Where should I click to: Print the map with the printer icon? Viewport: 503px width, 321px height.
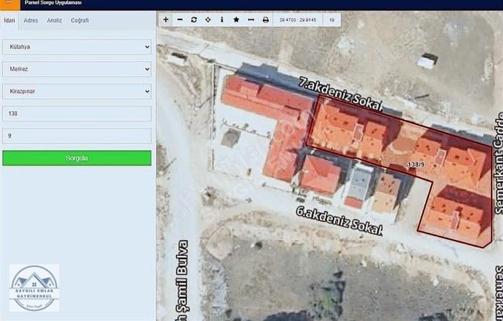pyautogui.click(x=266, y=19)
